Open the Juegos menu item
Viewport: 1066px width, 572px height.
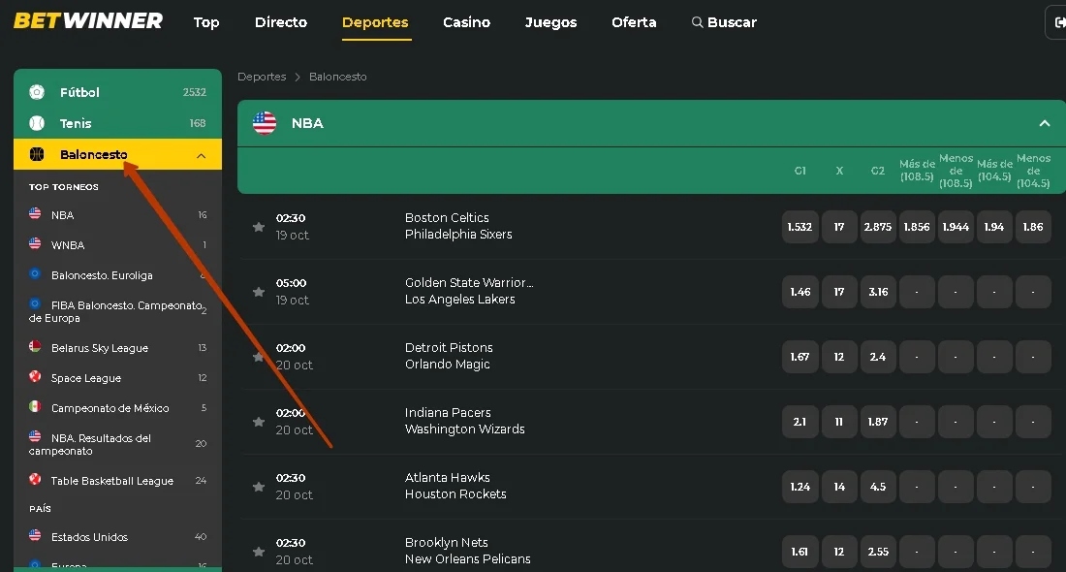click(550, 22)
